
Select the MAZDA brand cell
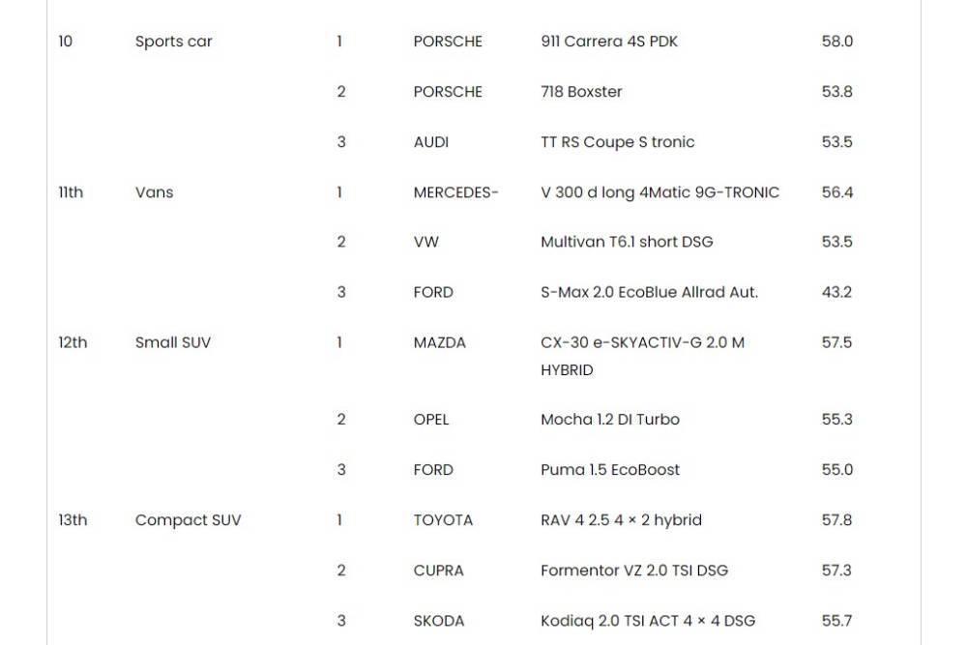pyautogui.click(x=440, y=342)
